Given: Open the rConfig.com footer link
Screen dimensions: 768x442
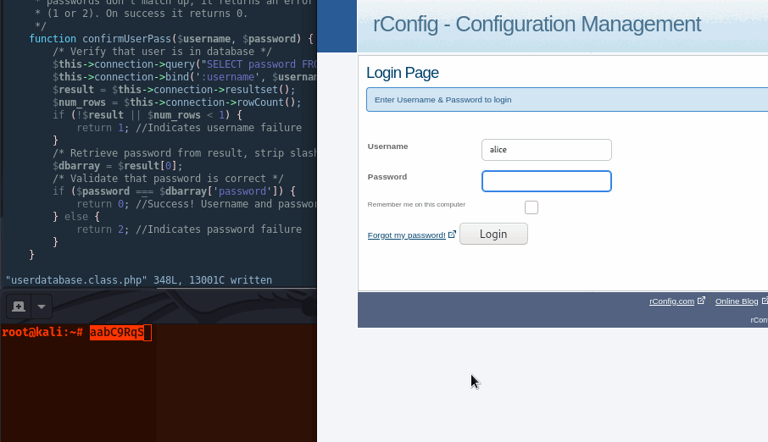Looking at the screenshot, I should pos(671,301).
